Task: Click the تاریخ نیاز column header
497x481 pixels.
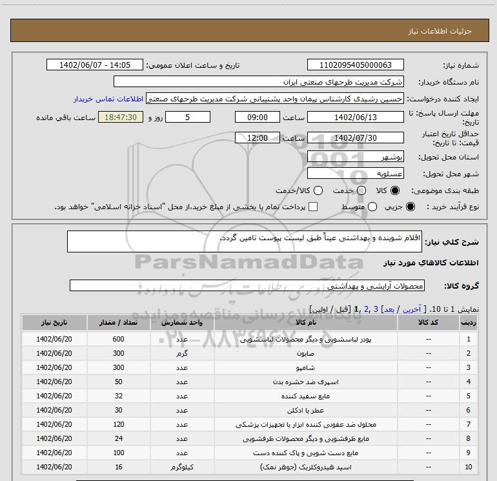Action: tap(54, 322)
